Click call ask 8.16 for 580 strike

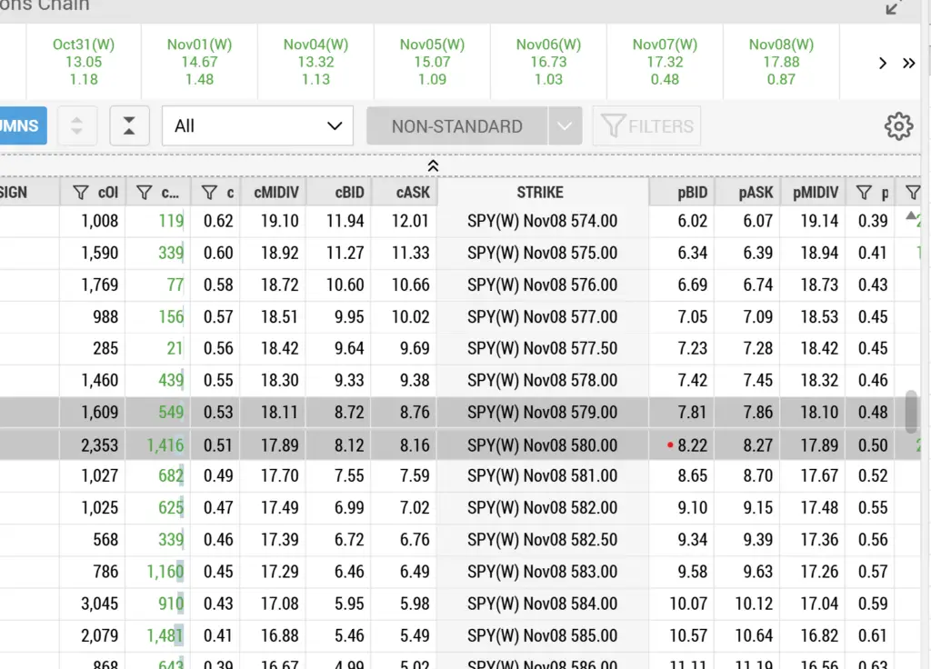coord(415,445)
